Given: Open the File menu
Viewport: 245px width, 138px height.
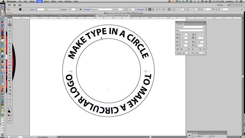Looking at the screenshot, I should click(x=20, y=1).
